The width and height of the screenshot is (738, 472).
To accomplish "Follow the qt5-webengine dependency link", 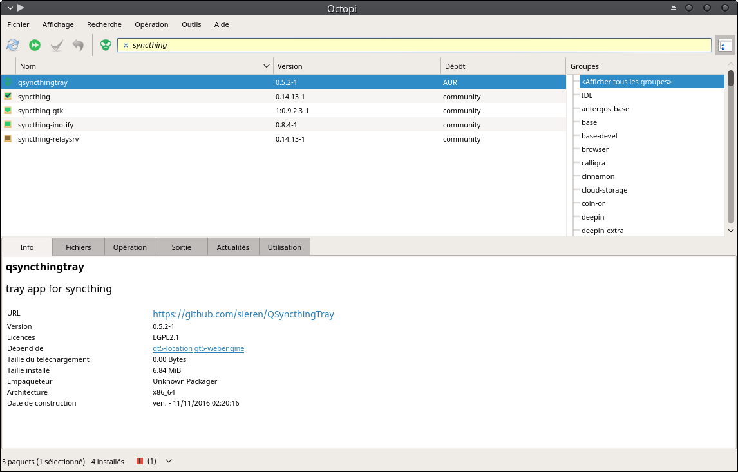I will (x=219, y=348).
